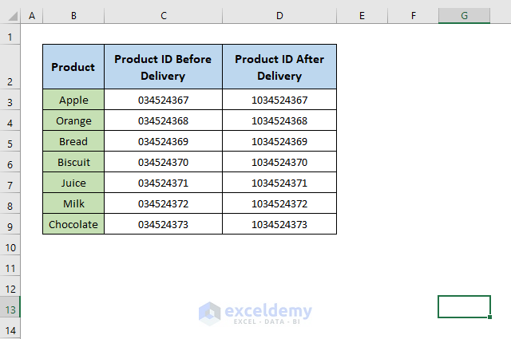Viewport: 511px width, 339px height.
Task: Click the Select All corner triangle
Action: click(10, 15)
